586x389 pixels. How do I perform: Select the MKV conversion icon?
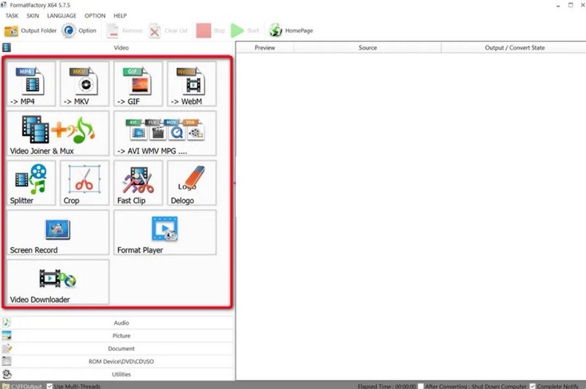coord(84,84)
